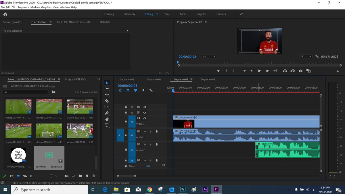The width and height of the screenshot is (345, 194).
Task: Expand hidden workspaces chevron
Action: 241,14
